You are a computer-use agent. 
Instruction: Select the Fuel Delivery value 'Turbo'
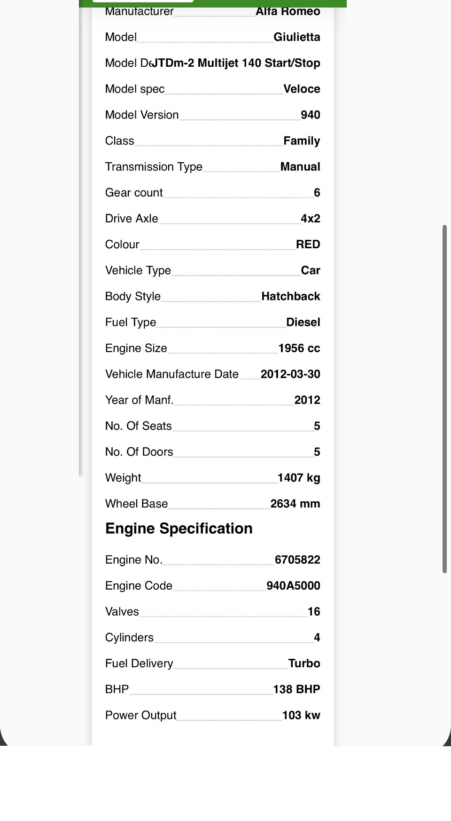pos(304,663)
